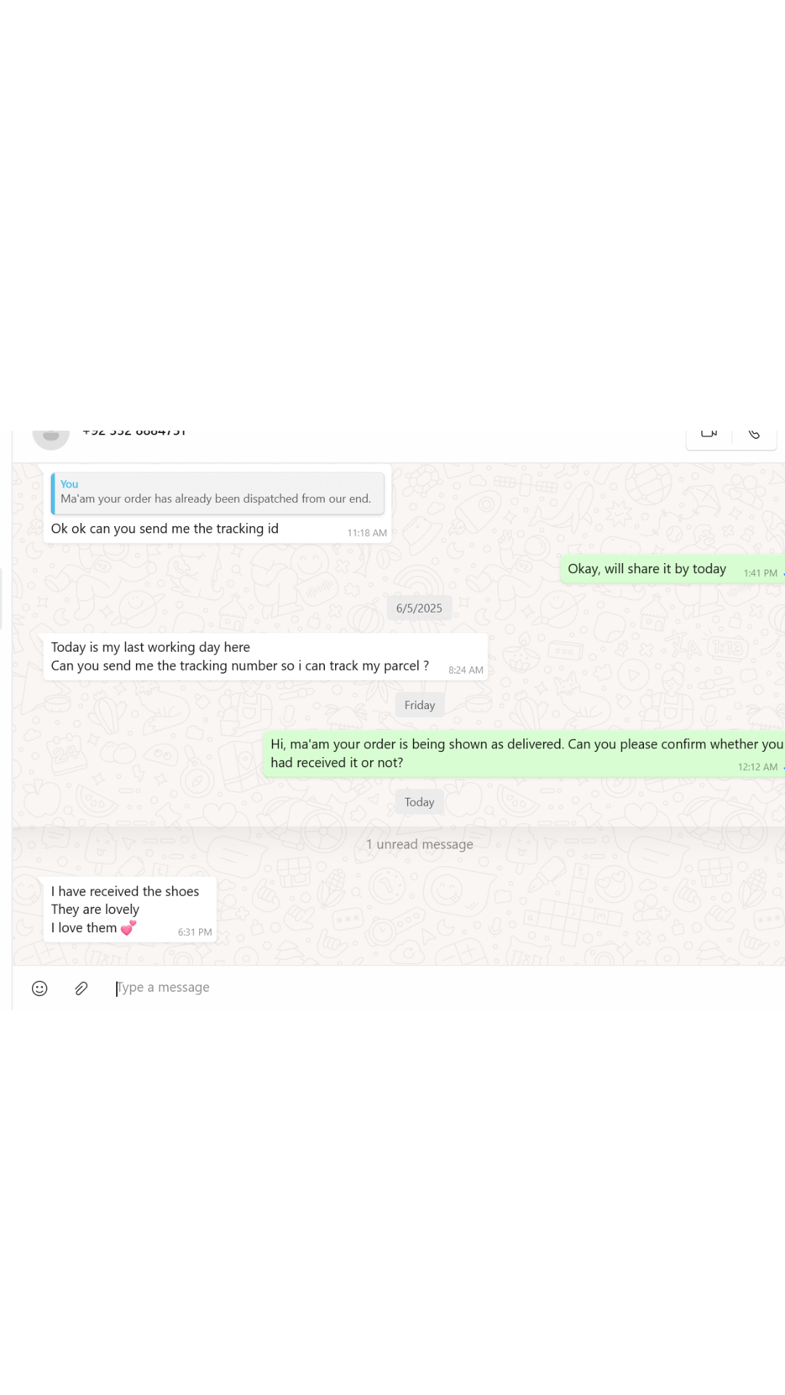Open the contact profile picture
785x1395 pixels.
point(51,437)
